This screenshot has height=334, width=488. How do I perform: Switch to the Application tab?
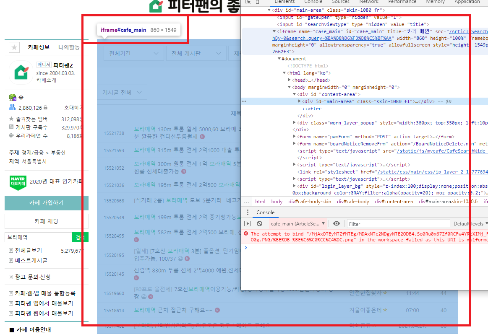click(x=467, y=2)
